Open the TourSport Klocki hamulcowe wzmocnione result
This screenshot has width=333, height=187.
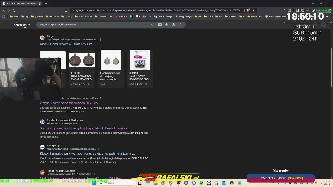87,153
